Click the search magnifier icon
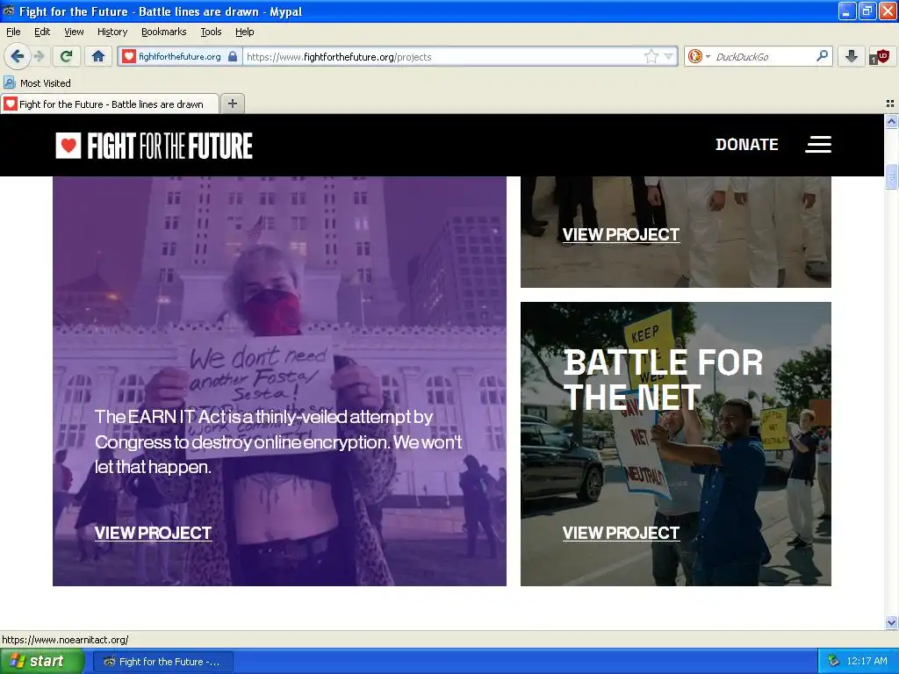Screen dimensions: 899x674 [822, 56]
